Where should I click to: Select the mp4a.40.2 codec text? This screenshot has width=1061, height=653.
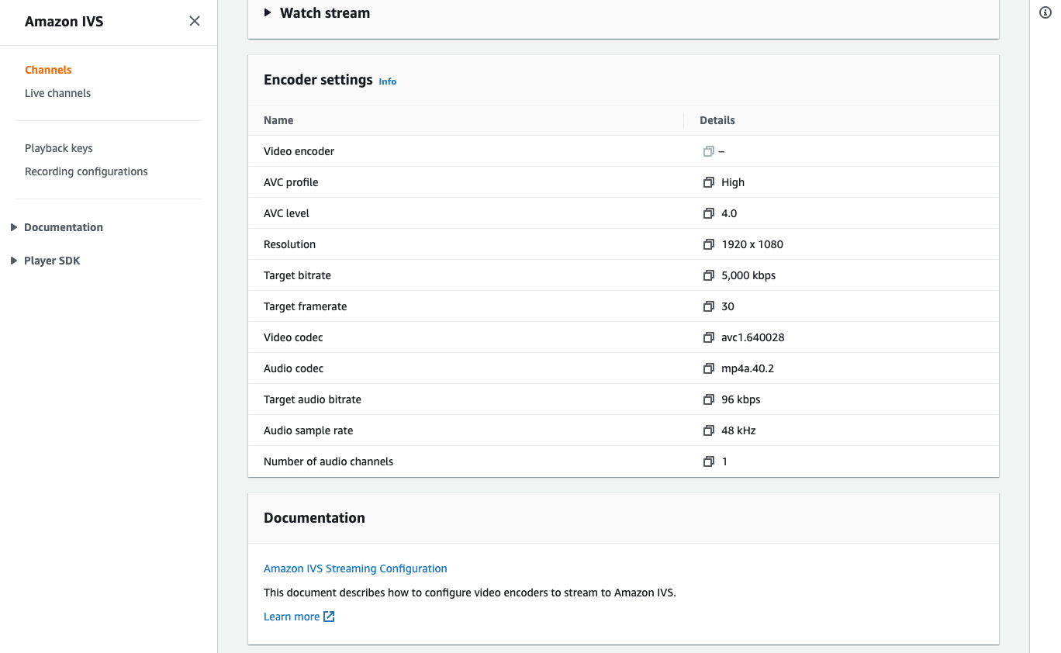pos(748,368)
